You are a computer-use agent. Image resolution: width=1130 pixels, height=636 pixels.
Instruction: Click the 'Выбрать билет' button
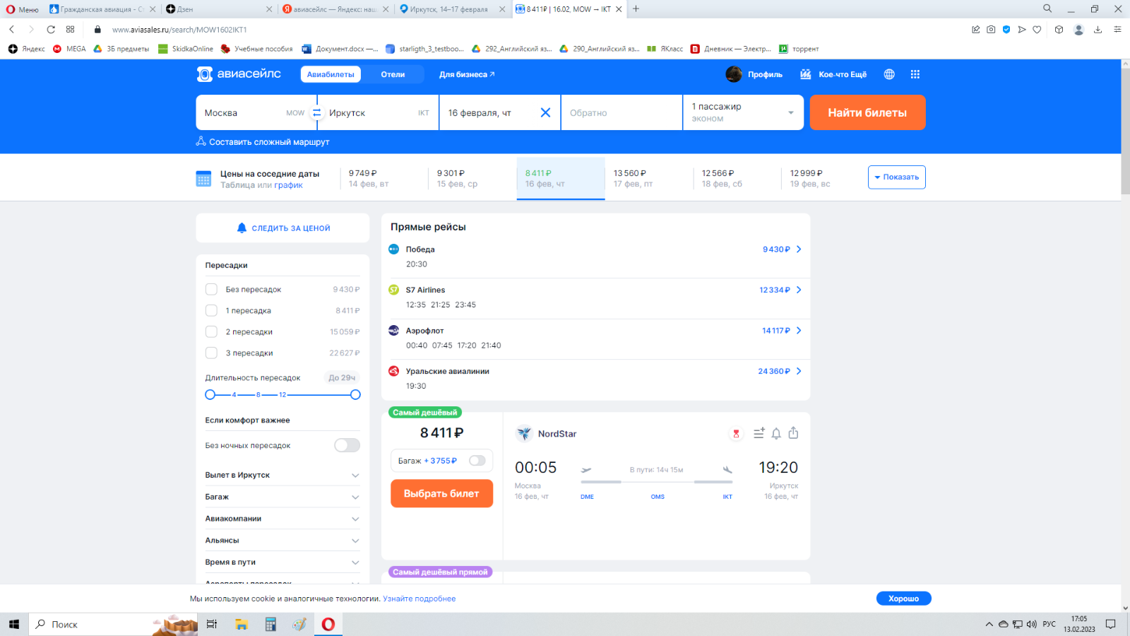441,493
